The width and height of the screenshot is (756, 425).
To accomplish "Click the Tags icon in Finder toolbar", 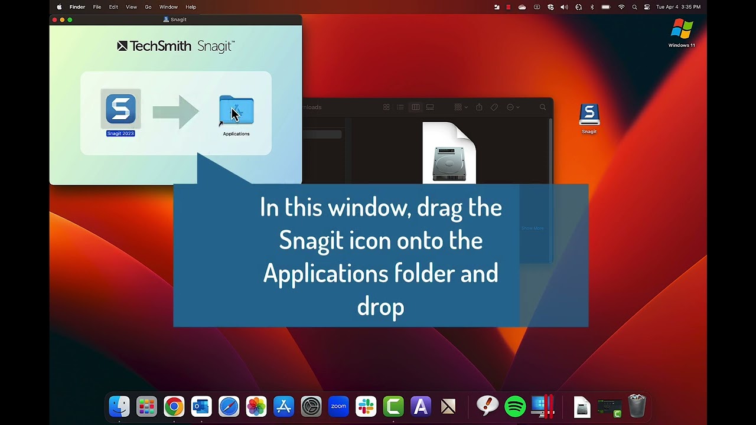I will [x=494, y=107].
